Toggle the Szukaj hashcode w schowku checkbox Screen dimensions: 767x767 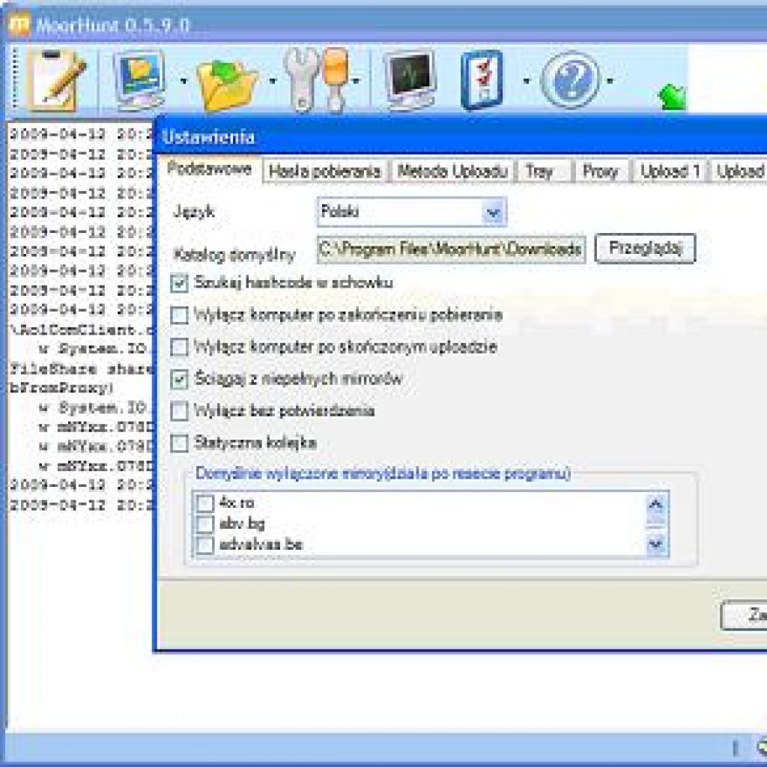[x=179, y=282]
